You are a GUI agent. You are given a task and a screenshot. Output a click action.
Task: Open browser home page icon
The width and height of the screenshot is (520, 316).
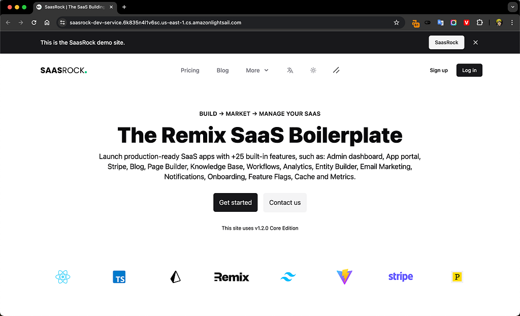[47, 22]
